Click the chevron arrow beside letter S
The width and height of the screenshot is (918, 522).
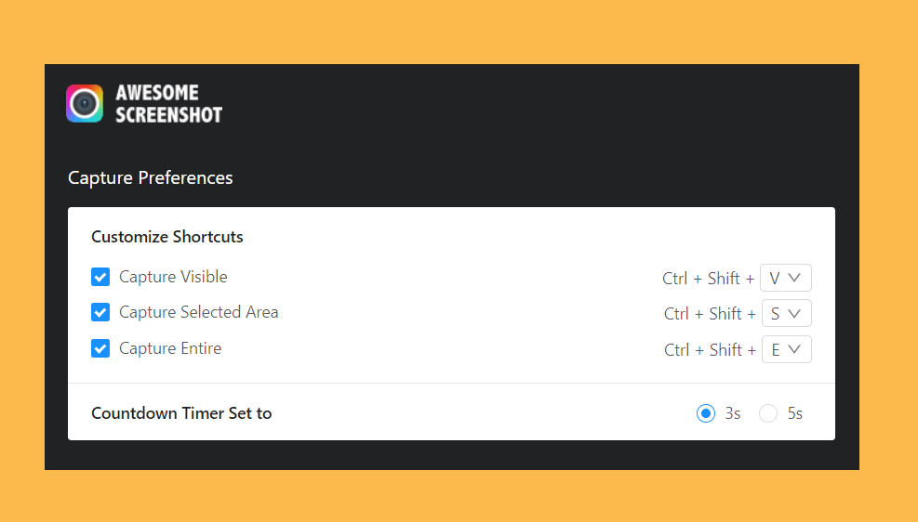tap(794, 313)
